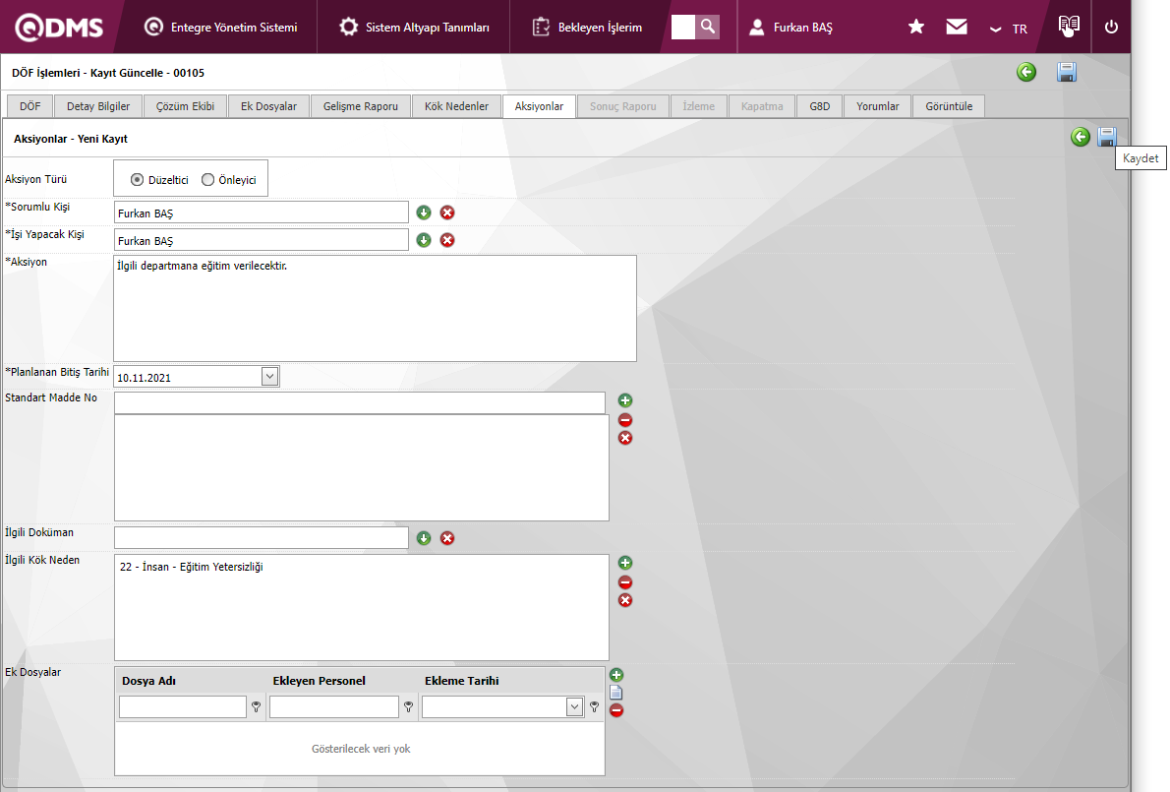Click Dosya Adı column header
This screenshot has height=792, width=1170.
149,681
